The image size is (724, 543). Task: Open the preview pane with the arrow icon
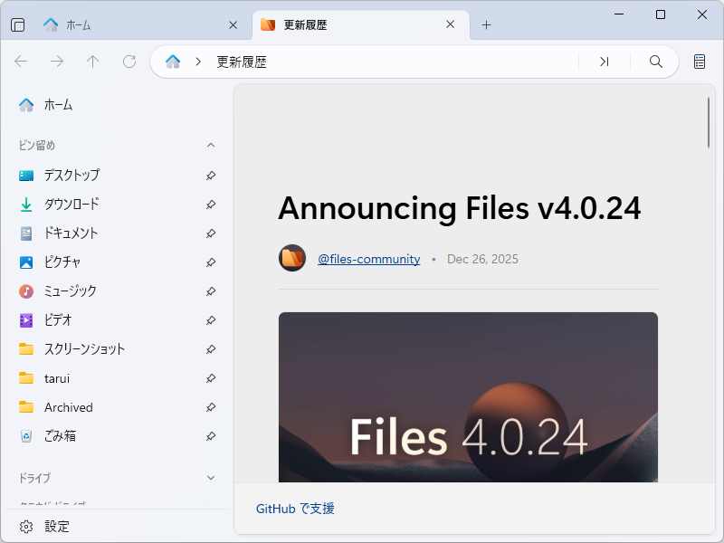pos(604,62)
